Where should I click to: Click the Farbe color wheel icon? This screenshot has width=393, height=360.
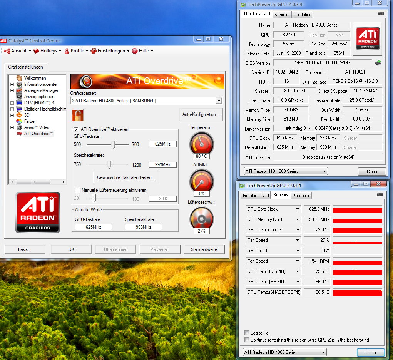pos(19,121)
